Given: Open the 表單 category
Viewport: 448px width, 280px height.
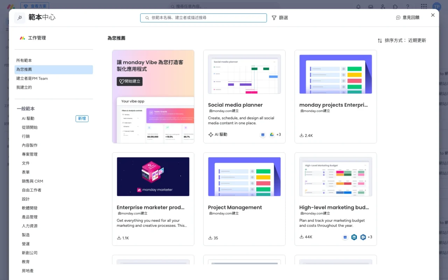Looking at the screenshot, I should [x=26, y=172].
